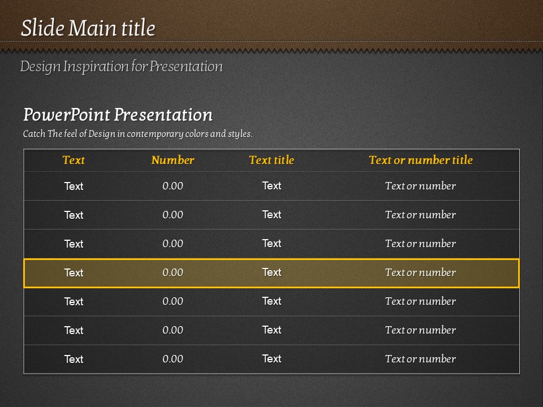
Task: Select the "Catch The feel of Design" description line
Action: pyautogui.click(x=137, y=134)
